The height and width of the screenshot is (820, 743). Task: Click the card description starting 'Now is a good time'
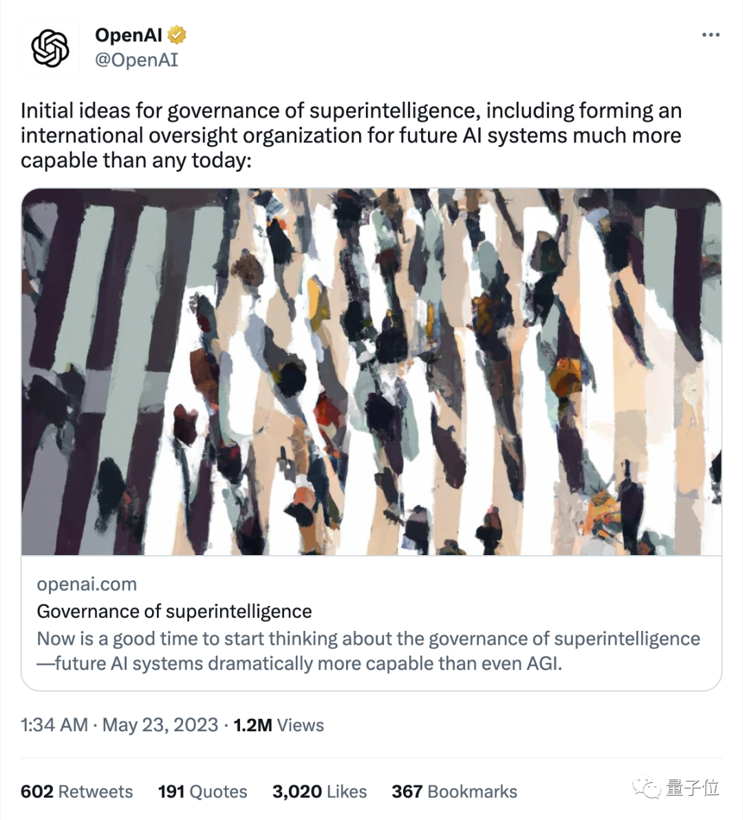(x=368, y=651)
